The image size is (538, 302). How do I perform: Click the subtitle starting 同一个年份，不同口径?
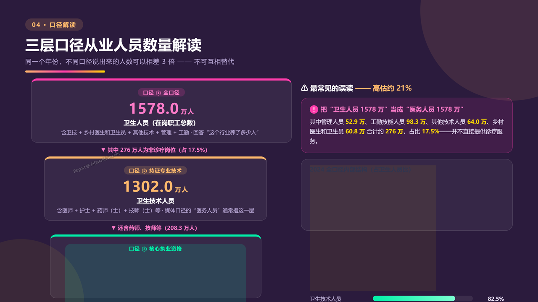coord(129,62)
